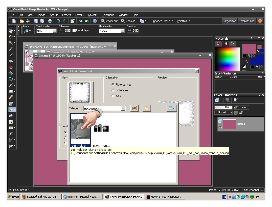Screen dimensions: 272x207
Task: Click the Delete Layer icon in Layer palette
Action: [x=228, y=100]
